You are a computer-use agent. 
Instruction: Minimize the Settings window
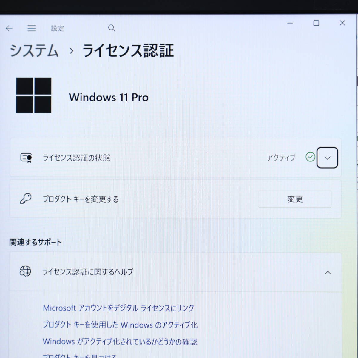click(290, 23)
